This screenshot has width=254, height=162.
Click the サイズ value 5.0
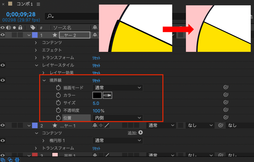(x=96, y=103)
